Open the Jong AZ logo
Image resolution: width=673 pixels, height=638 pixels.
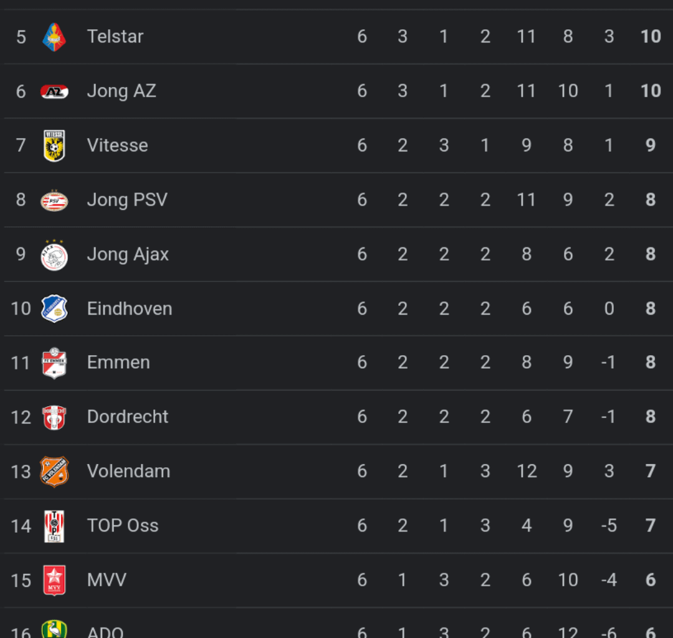tap(54, 92)
